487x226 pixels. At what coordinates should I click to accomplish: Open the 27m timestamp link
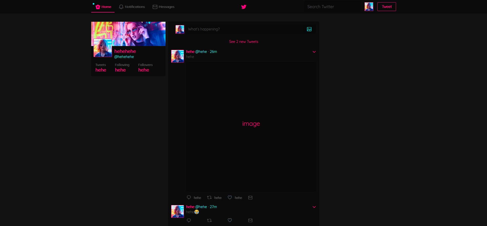[213, 207]
